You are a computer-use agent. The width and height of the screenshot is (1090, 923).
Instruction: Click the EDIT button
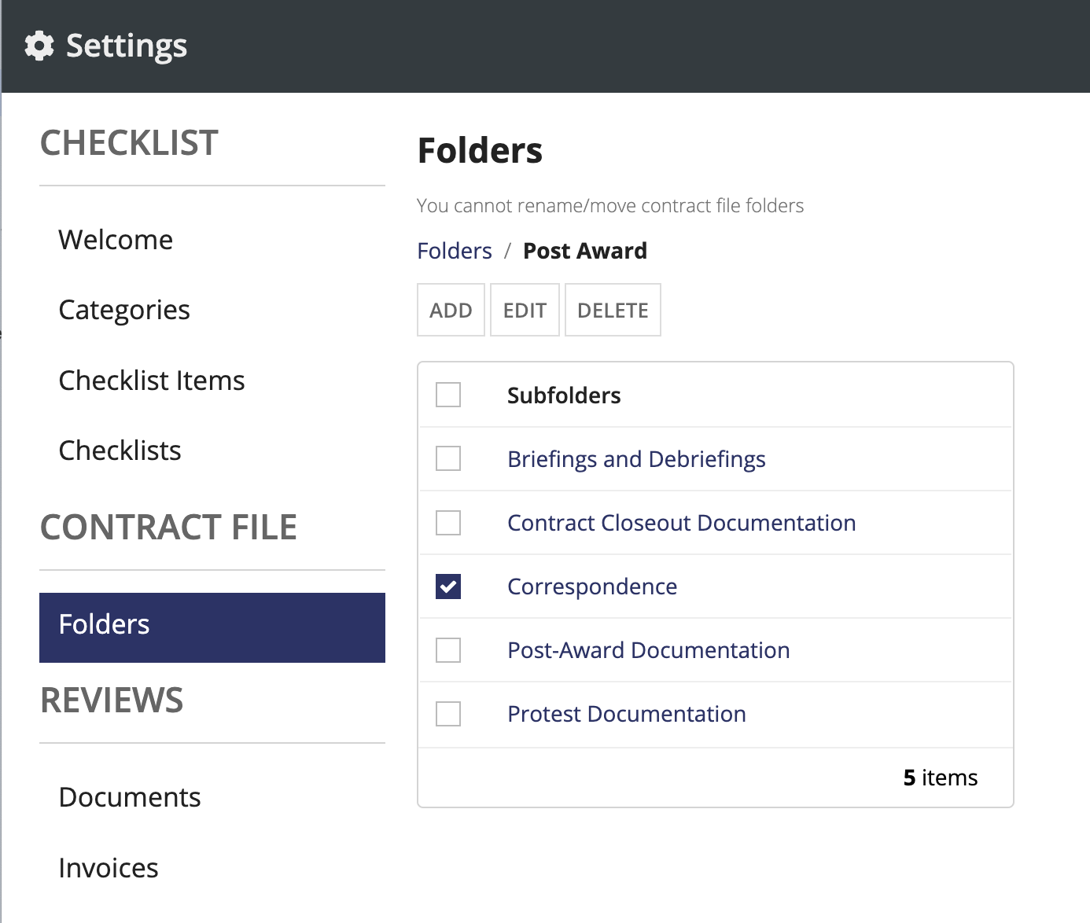(x=525, y=310)
